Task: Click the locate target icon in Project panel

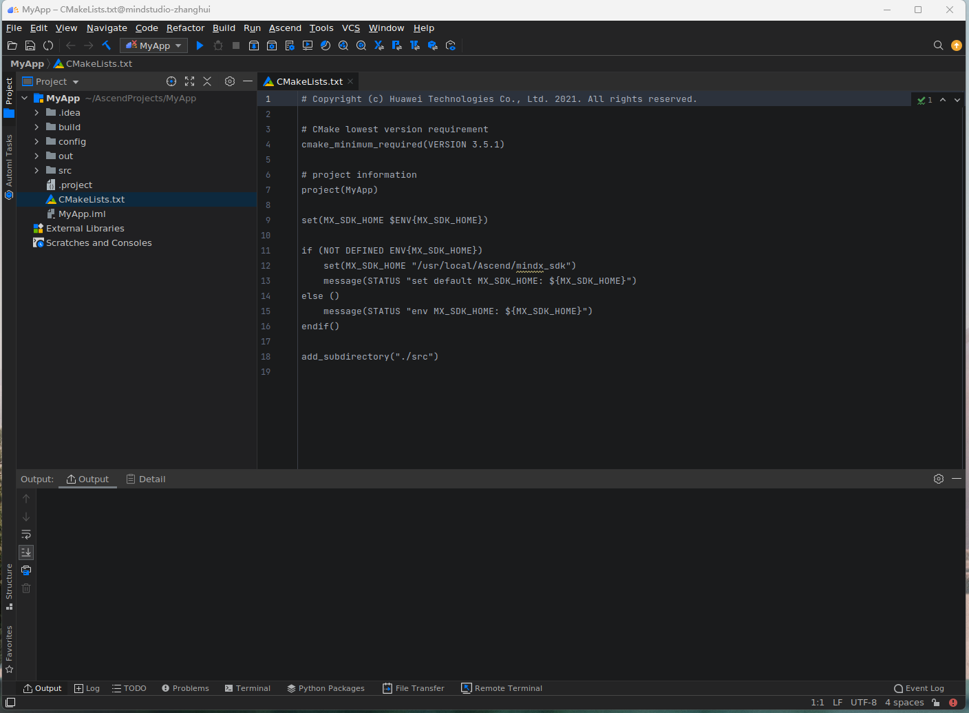Action: point(171,81)
